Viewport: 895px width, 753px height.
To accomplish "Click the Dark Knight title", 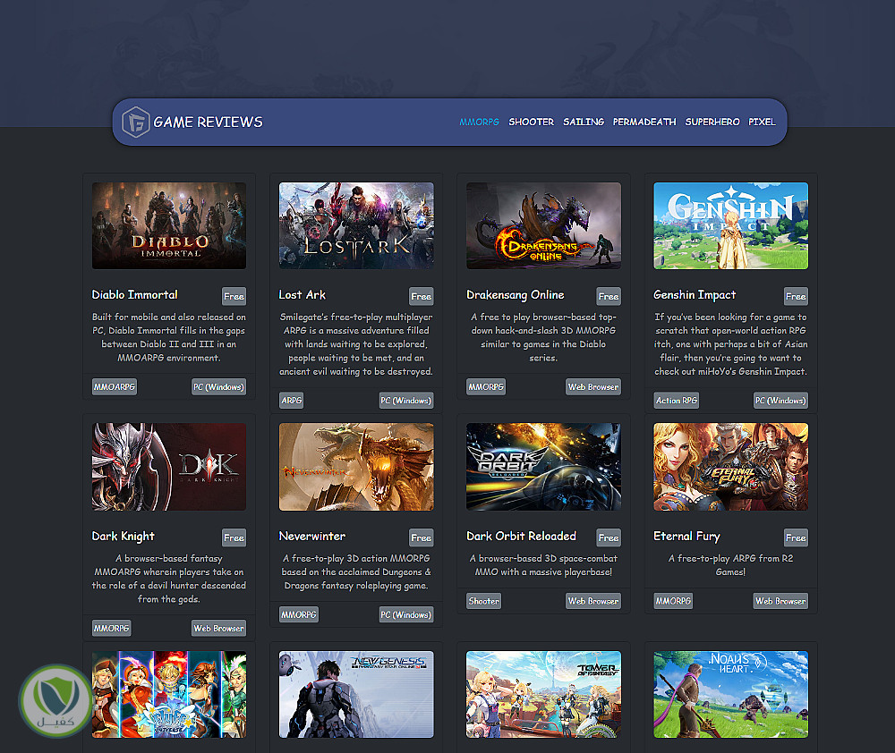I will pyautogui.click(x=124, y=537).
